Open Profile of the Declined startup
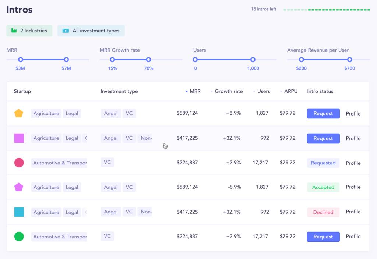The width and height of the screenshot is (377, 259). [353, 212]
